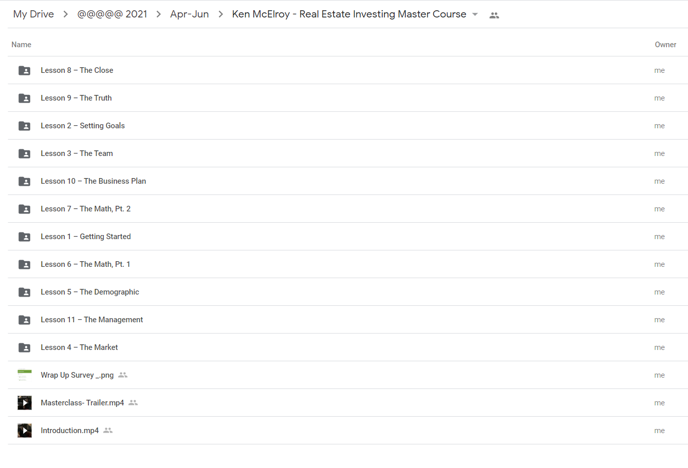The height and width of the screenshot is (468, 688).
Task: Open Introduction.mp4 video thumbnail
Action: tap(25, 431)
